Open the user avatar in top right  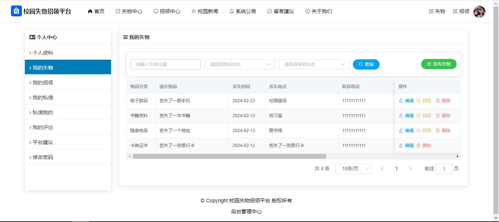pyautogui.click(x=479, y=12)
